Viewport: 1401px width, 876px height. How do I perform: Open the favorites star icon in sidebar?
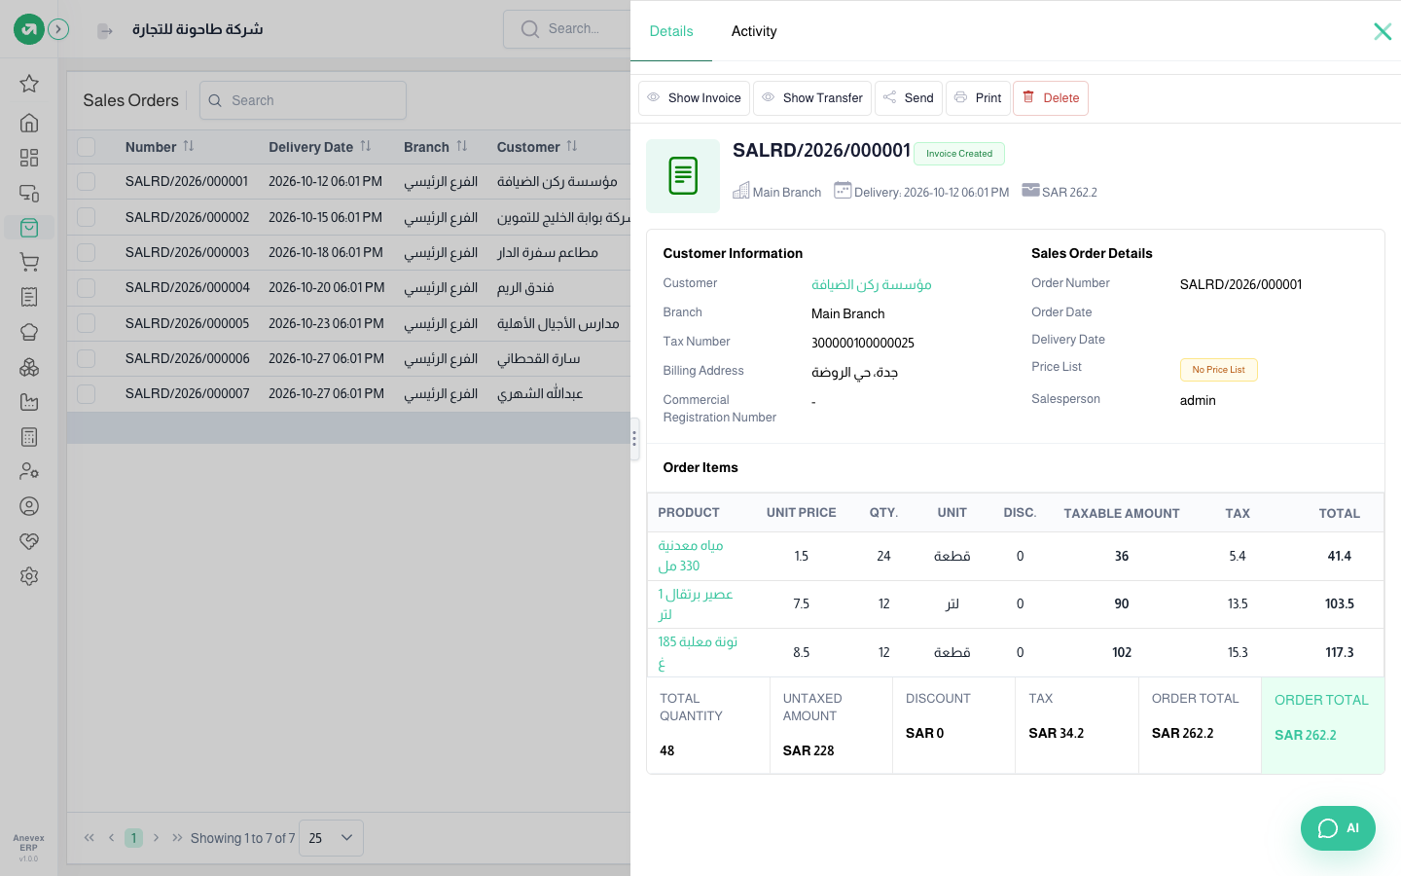coord(29,84)
